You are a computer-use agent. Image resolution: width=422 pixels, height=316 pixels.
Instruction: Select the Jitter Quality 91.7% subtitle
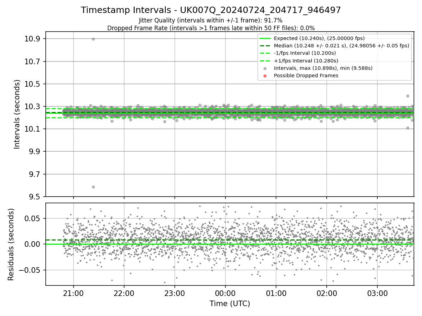pyautogui.click(x=211, y=20)
